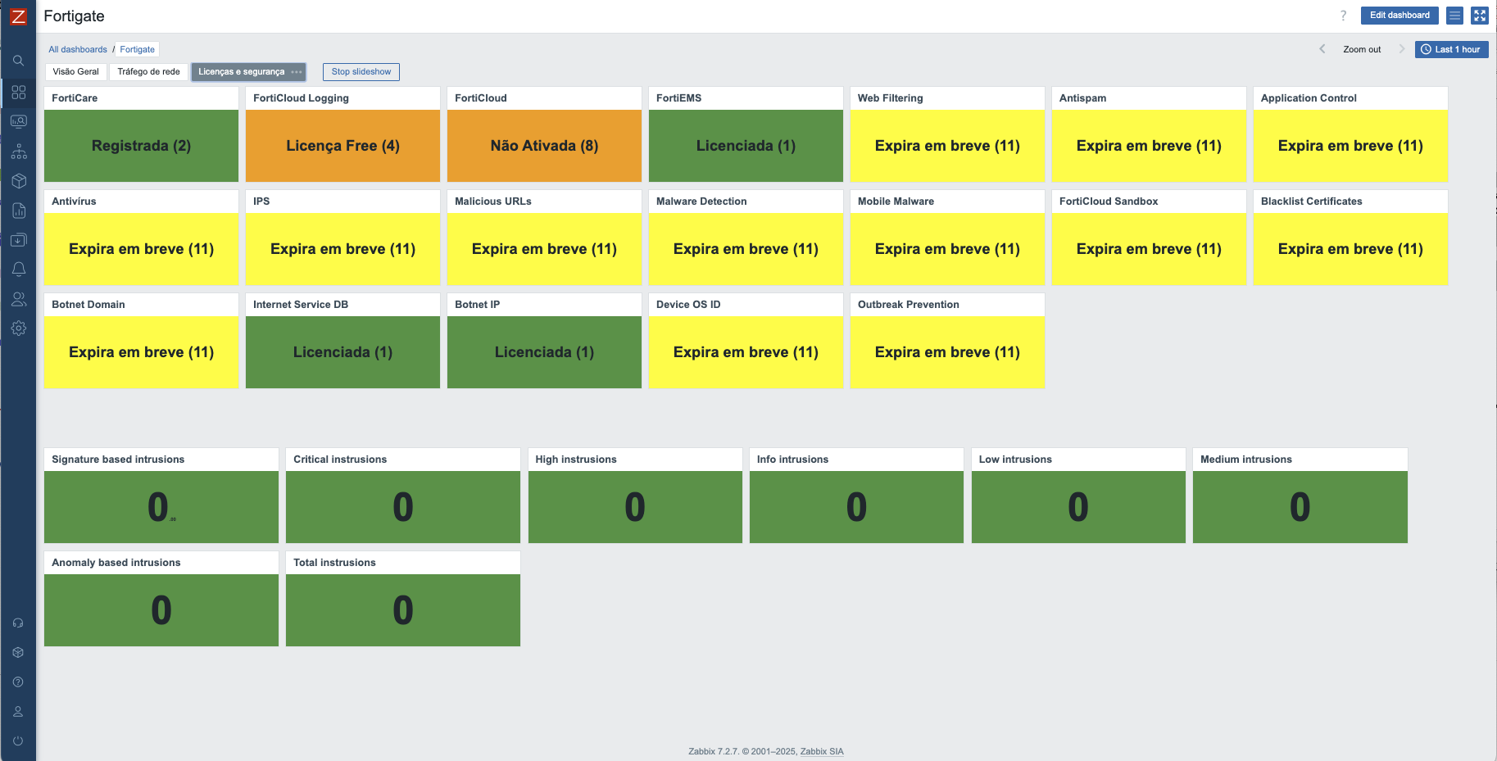Open the Licenças e segurança page options dots
This screenshot has width=1497, height=761.
[297, 72]
